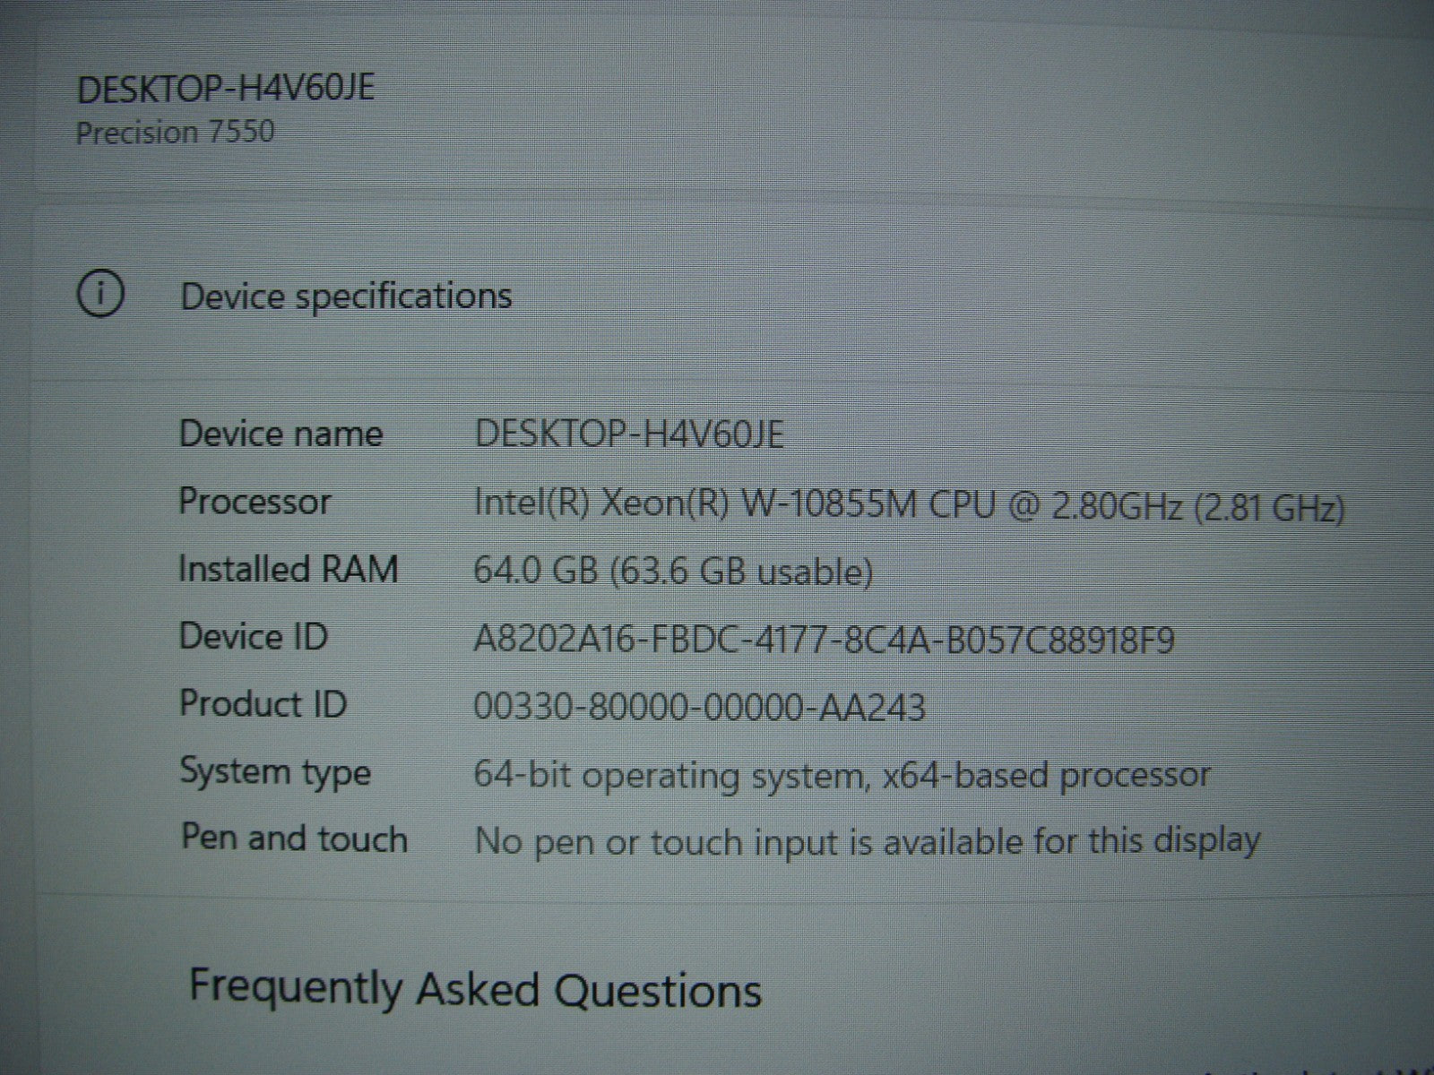
Task: Select the System type label
Action: [275, 772]
